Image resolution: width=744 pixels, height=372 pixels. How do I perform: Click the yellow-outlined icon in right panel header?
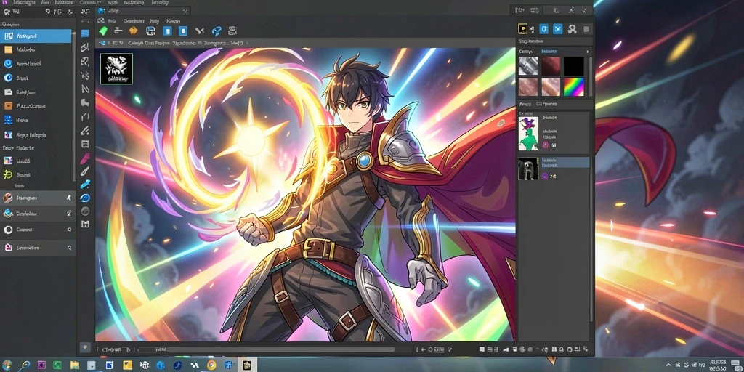tap(522, 29)
